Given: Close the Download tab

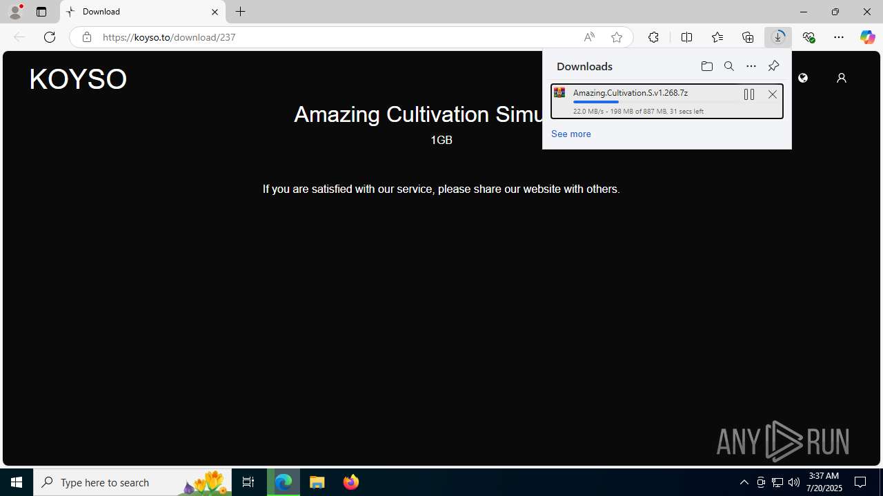Looking at the screenshot, I should pyautogui.click(x=215, y=12).
